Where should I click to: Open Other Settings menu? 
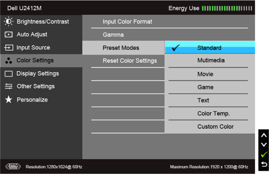41,86
